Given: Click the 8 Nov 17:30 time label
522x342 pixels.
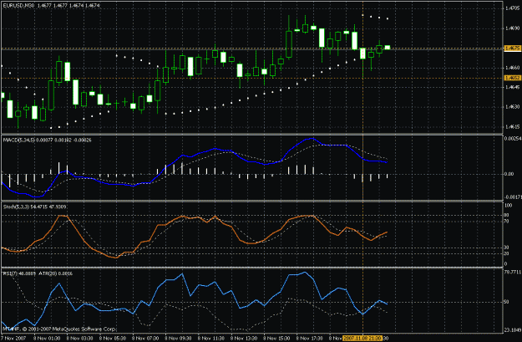Looking at the screenshot, I should click(x=310, y=339).
